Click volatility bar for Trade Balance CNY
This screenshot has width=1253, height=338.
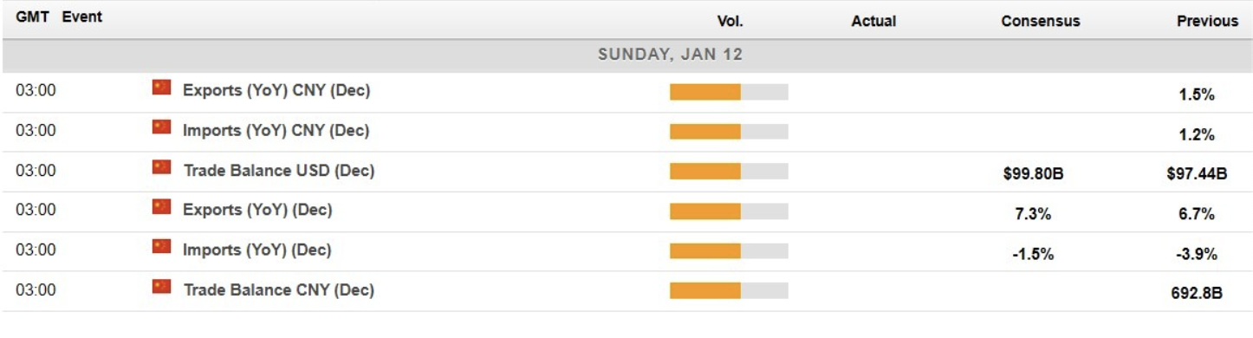pos(729,291)
